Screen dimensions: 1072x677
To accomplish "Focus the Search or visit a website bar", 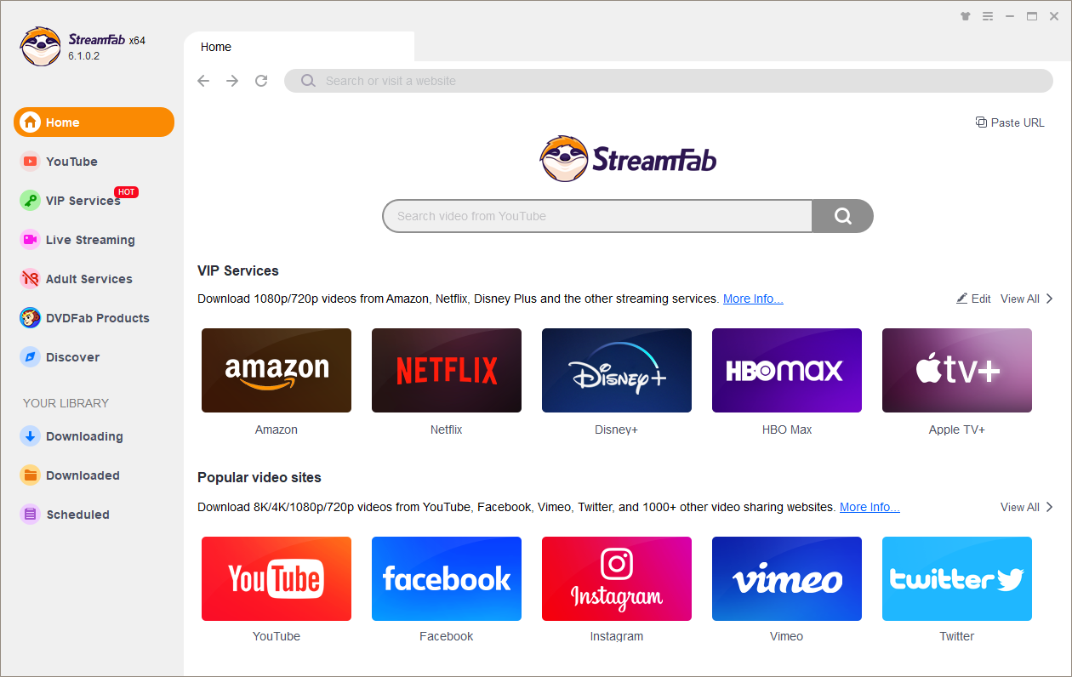I will pyautogui.click(x=669, y=81).
